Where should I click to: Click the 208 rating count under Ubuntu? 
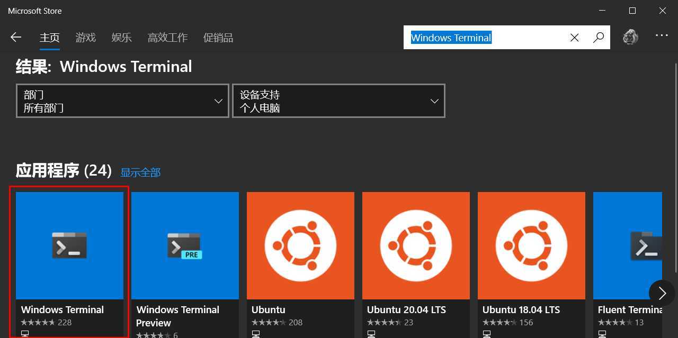[x=296, y=322]
